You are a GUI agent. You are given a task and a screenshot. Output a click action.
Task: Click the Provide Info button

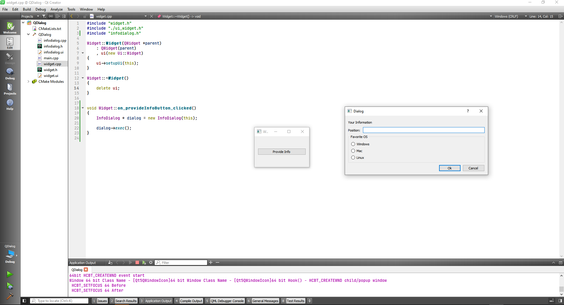[282, 152]
